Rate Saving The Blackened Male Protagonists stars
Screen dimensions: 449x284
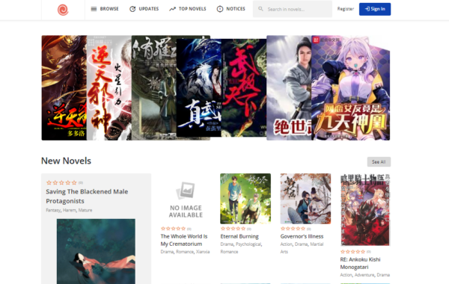click(x=61, y=182)
